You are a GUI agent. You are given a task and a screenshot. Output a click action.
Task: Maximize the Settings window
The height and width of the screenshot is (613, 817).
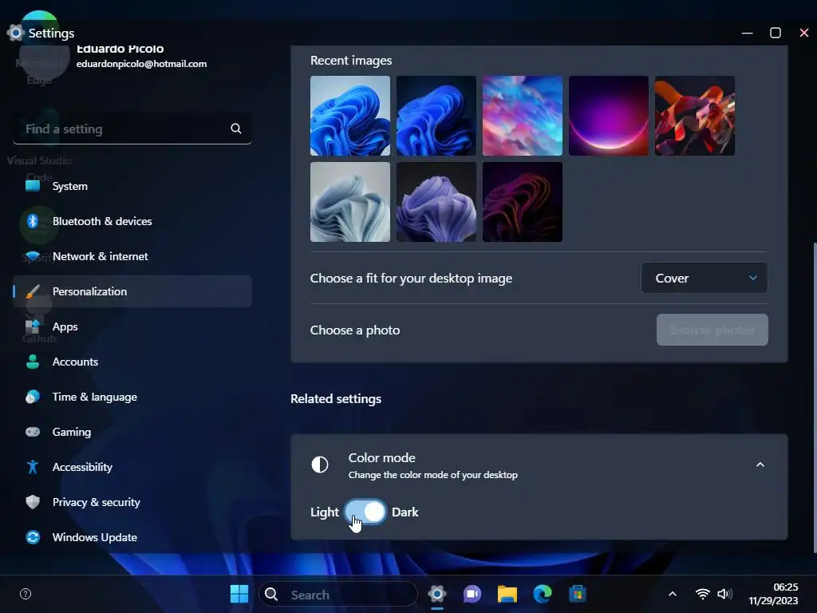click(776, 33)
